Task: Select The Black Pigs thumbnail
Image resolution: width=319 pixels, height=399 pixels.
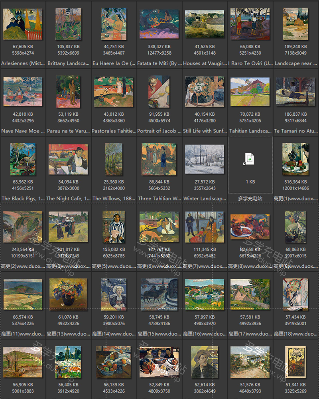Action: (x=23, y=159)
